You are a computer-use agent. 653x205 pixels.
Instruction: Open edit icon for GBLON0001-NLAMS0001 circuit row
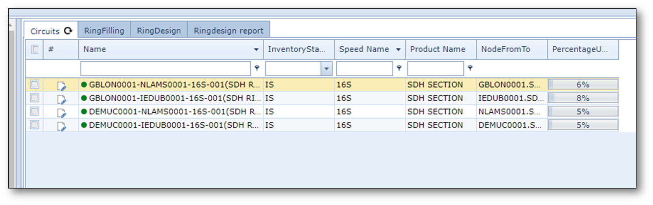pos(61,86)
